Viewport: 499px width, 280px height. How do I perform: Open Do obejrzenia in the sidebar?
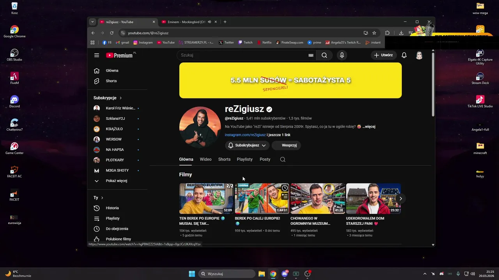[x=117, y=229]
